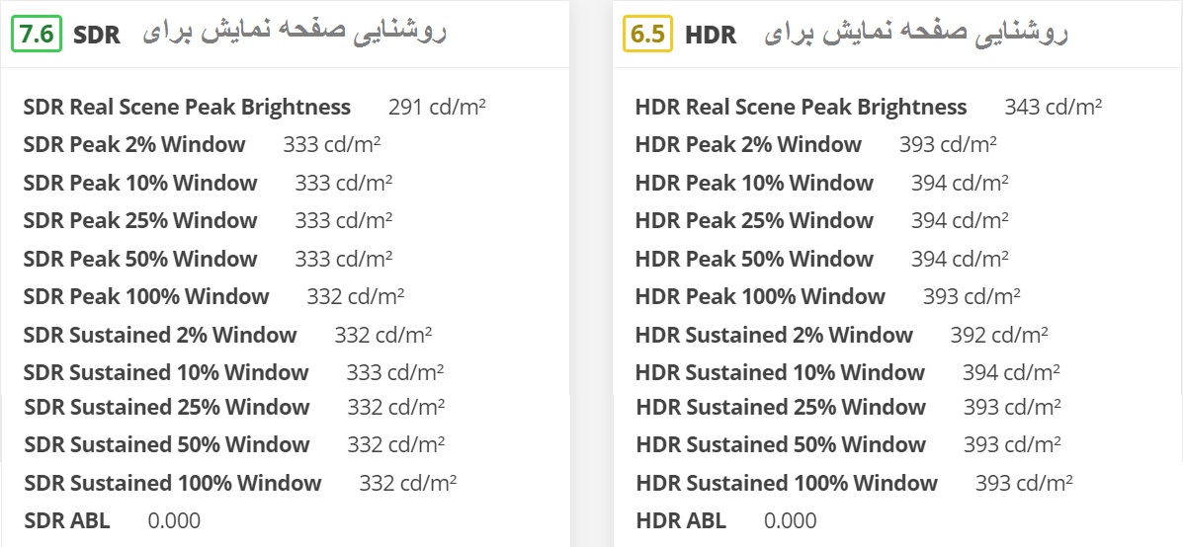Click the 291 cd/m² SDR value
The height and width of the screenshot is (547, 1183).
click(437, 107)
